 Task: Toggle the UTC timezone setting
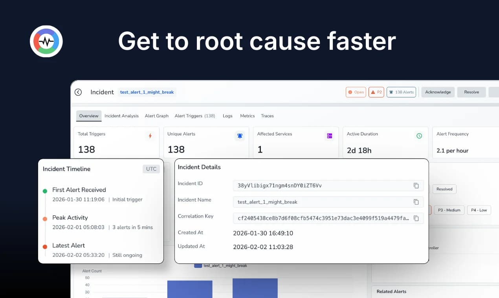tap(151, 169)
